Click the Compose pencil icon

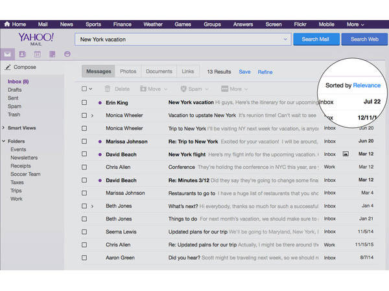pos(8,67)
